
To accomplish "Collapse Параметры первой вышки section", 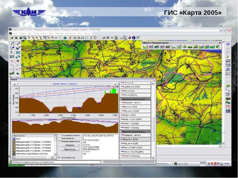I will pos(121,99).
